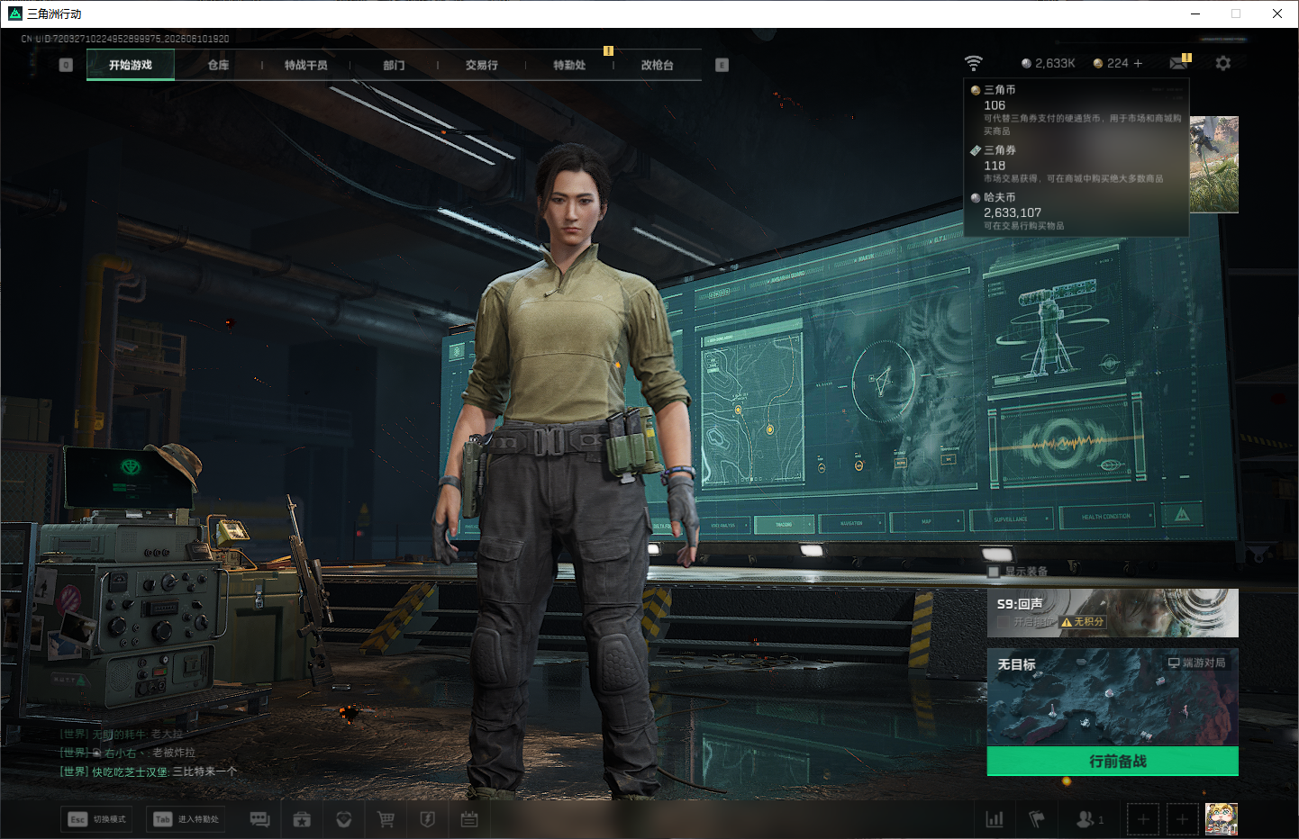1299x839 pixels.
Task: Click the 切换模式 Esc button
Action: point(98,819)
